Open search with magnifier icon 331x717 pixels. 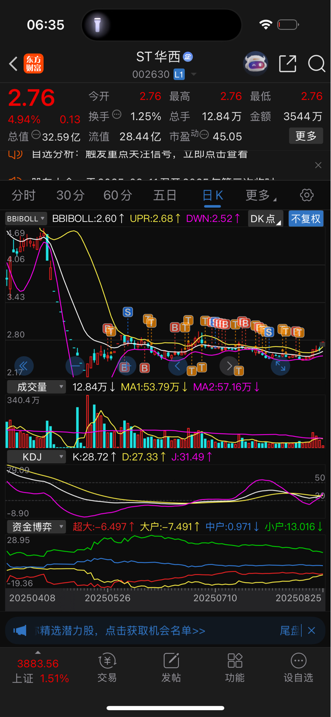click(x=316, y=64)
